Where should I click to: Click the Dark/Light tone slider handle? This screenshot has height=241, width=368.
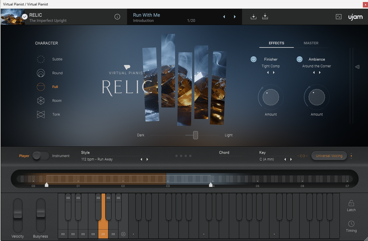point(195,135)
